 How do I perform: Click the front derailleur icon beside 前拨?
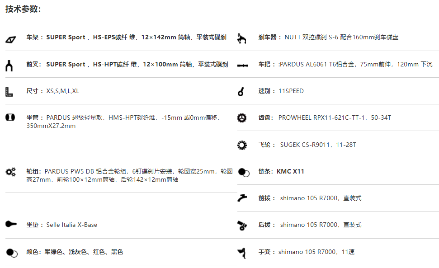click(242, 198)
